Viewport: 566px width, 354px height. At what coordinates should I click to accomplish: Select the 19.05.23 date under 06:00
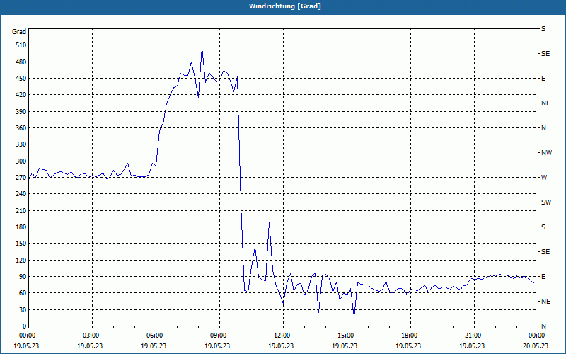pos(154,346)
